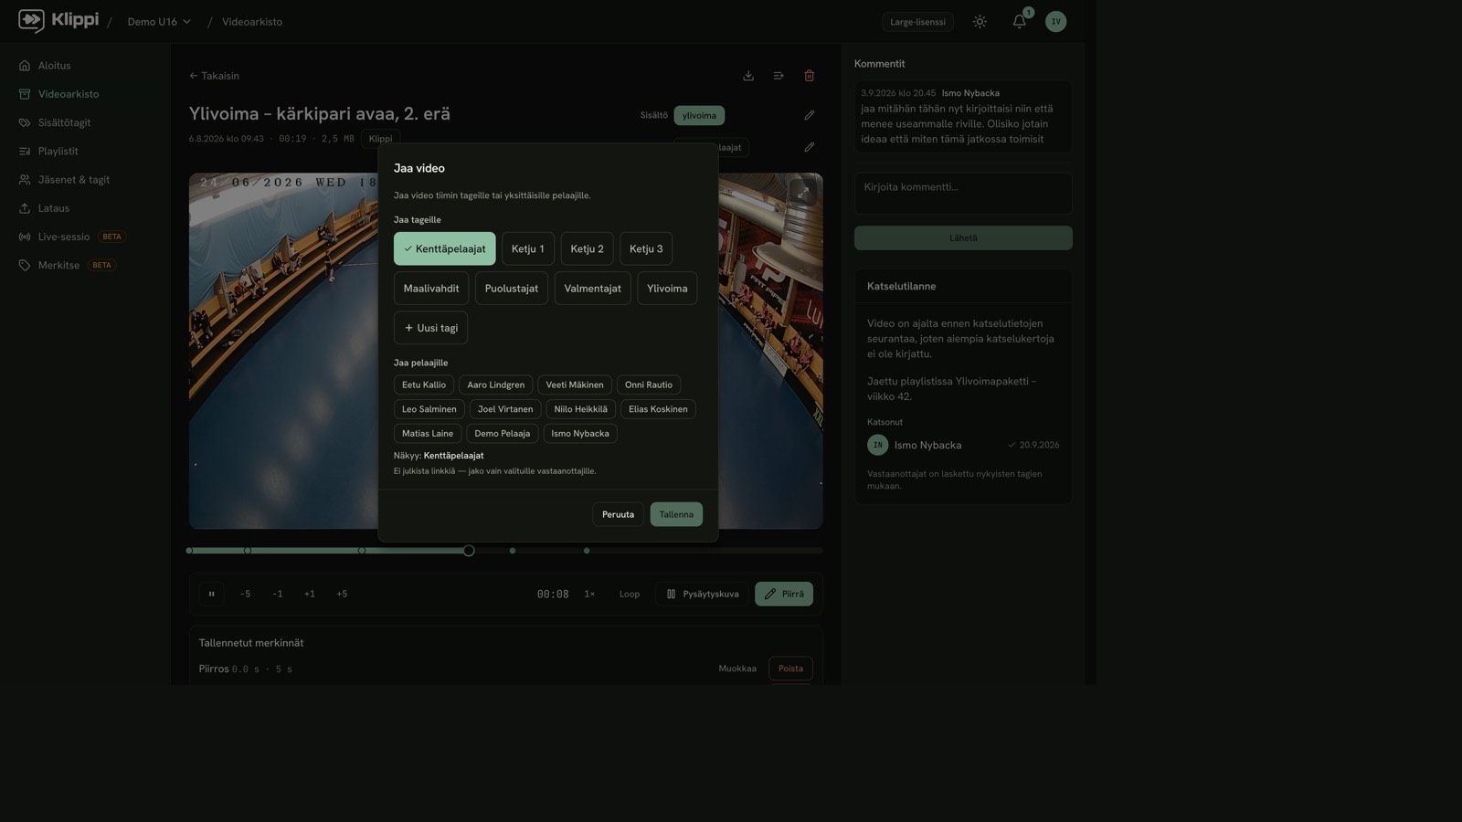
Task: Open Playlistit in sidebar
Action: point(58,151)
